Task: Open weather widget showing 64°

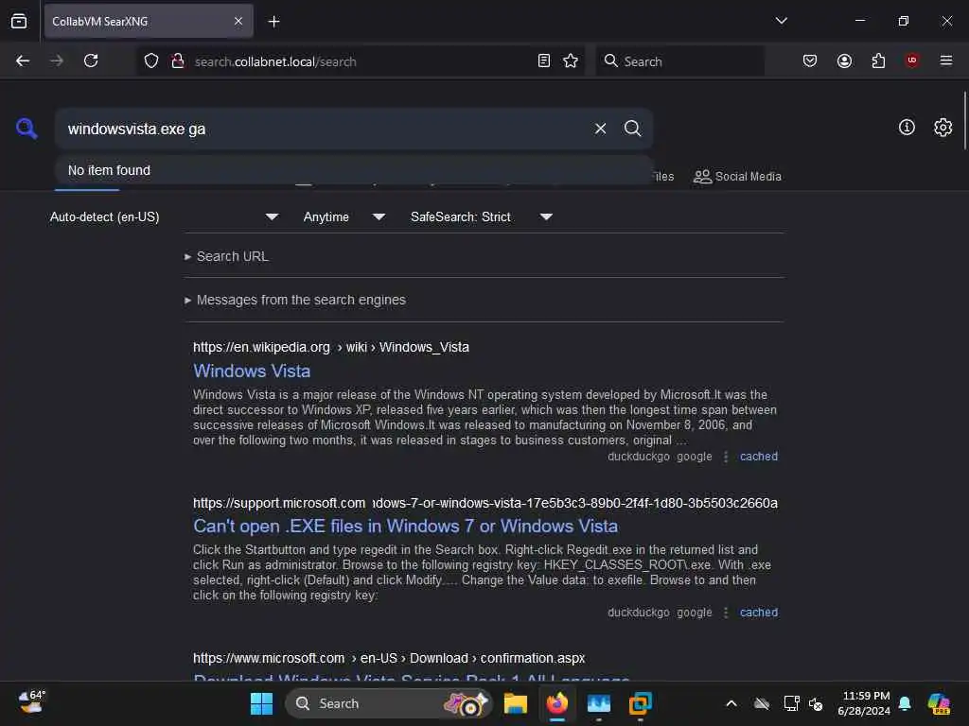Action: pos(31,702)
